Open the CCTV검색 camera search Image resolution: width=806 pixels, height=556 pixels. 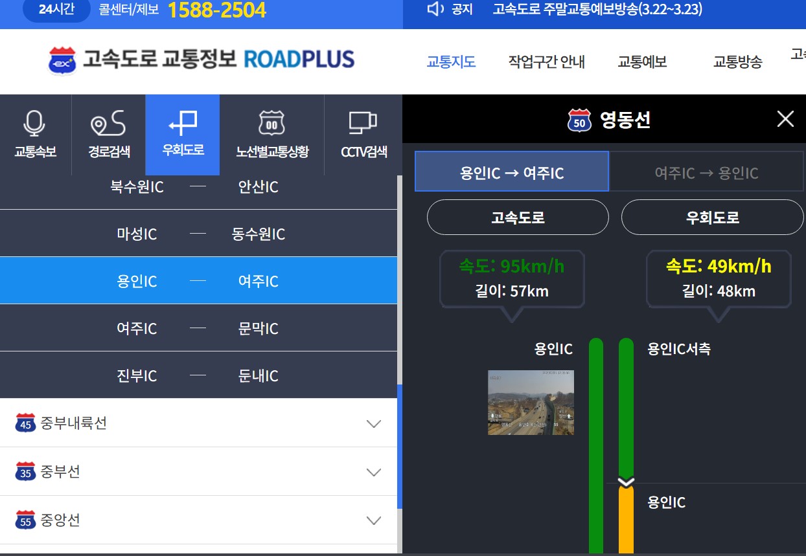click(363, 135)
